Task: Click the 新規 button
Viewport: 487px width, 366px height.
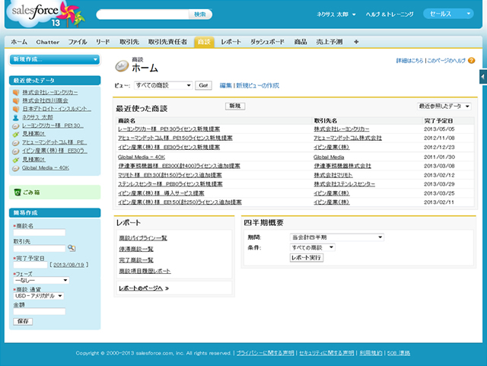Action: (235, 106)
